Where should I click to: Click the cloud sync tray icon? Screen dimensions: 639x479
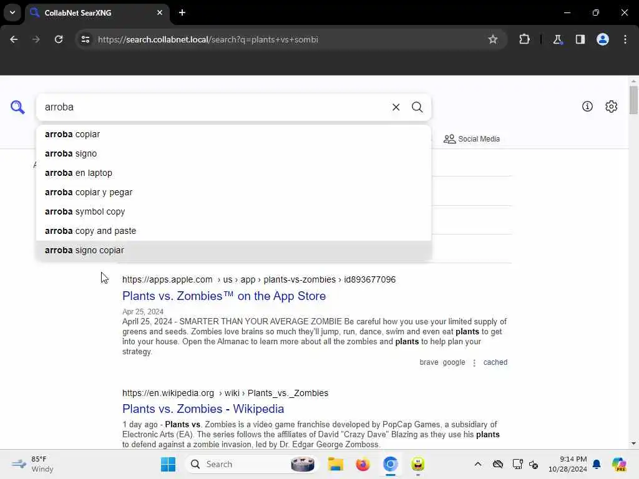497,464
